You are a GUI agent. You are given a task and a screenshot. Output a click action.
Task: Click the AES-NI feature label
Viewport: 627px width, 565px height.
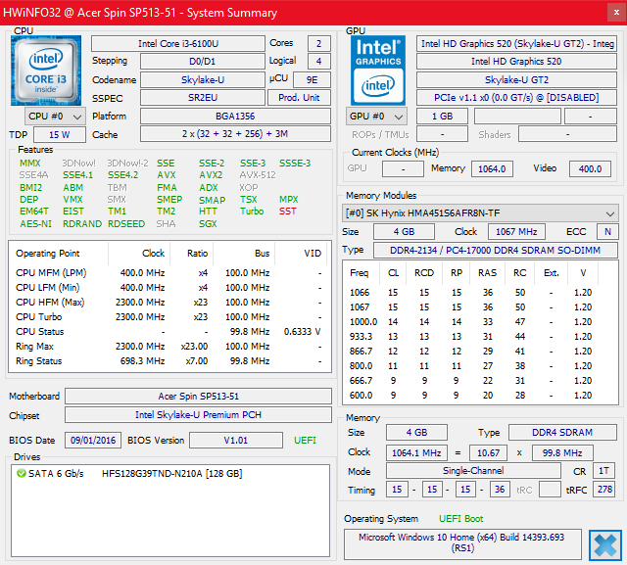pos(35,224)
